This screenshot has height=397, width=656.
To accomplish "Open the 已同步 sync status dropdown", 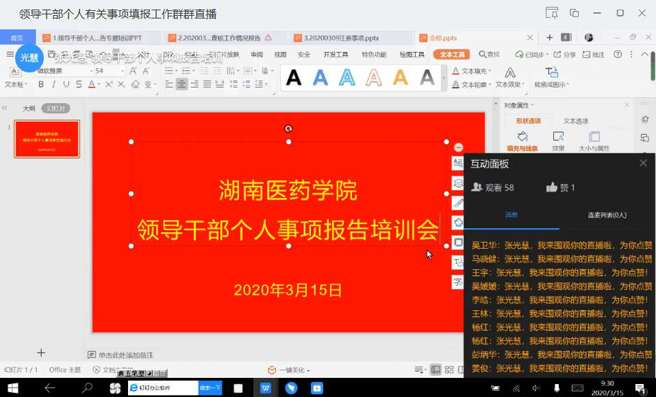I will pyautogui.click(x=532, y=54).
